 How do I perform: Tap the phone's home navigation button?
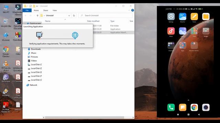188,114
